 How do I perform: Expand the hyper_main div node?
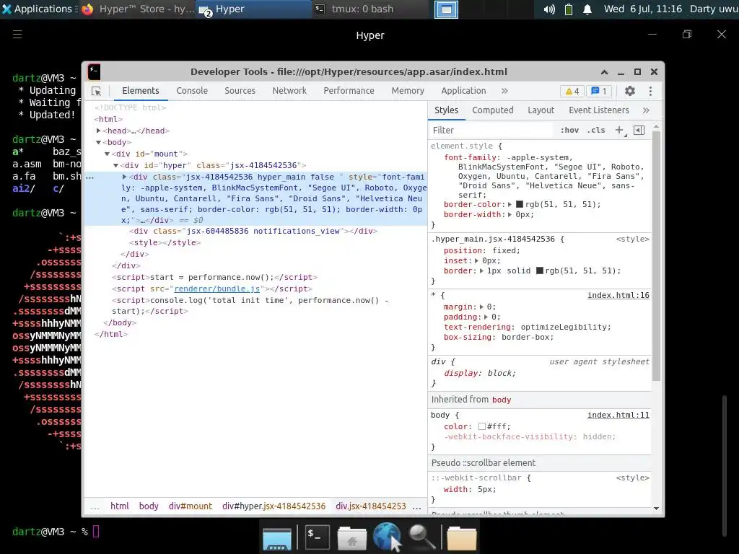click(x=124, y=177)
